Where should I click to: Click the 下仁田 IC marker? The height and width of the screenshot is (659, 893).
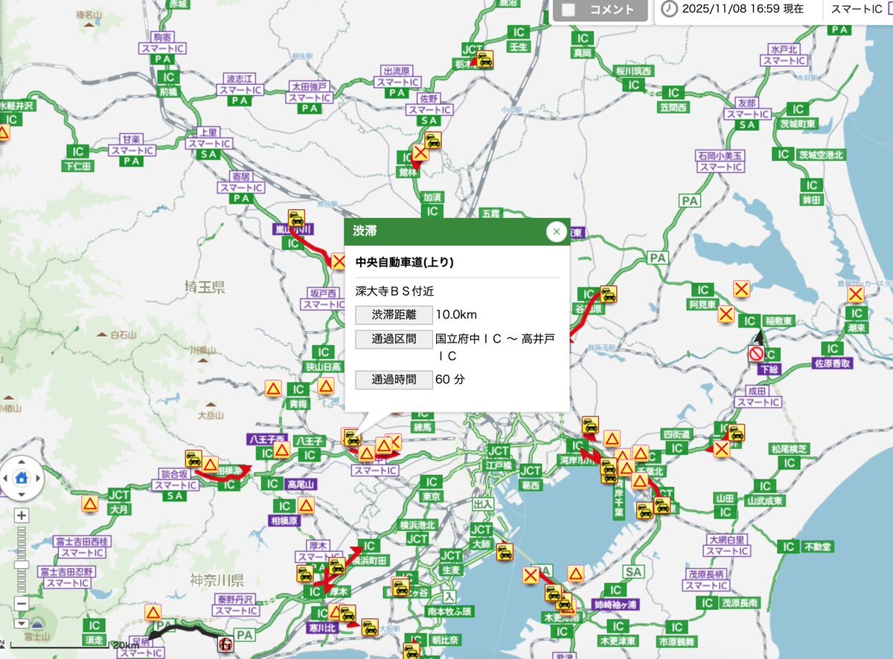(x=78, y=159)
